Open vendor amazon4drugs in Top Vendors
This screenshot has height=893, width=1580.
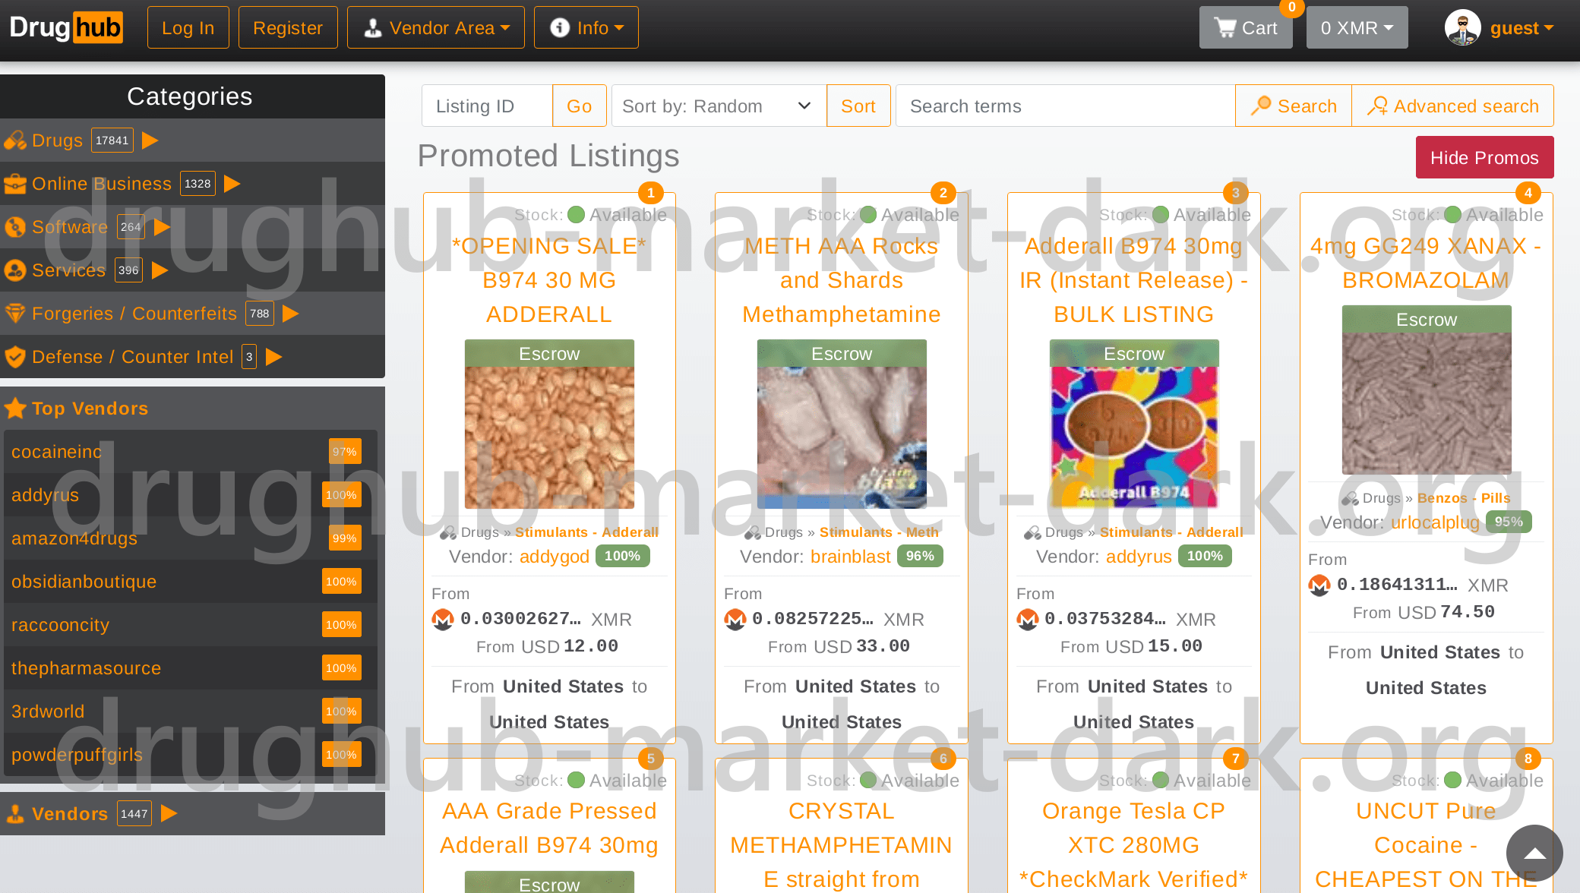point(74,538)
